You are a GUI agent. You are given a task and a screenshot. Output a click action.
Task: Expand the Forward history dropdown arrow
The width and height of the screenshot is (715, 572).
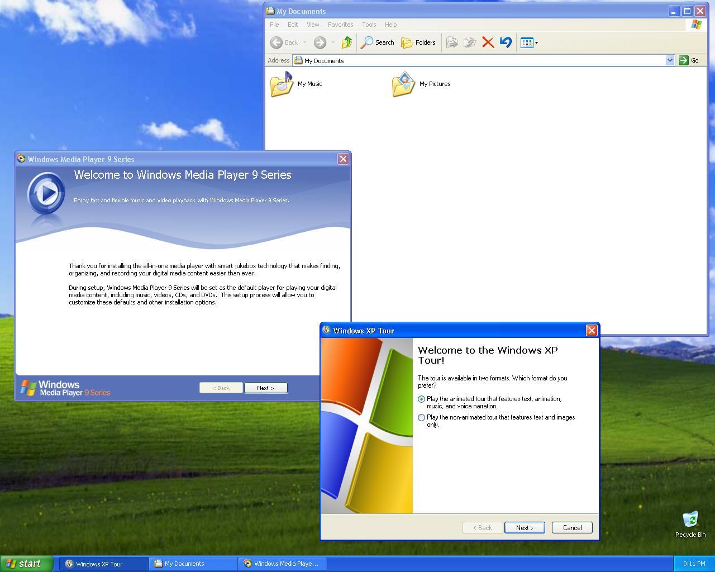[333, 42]
